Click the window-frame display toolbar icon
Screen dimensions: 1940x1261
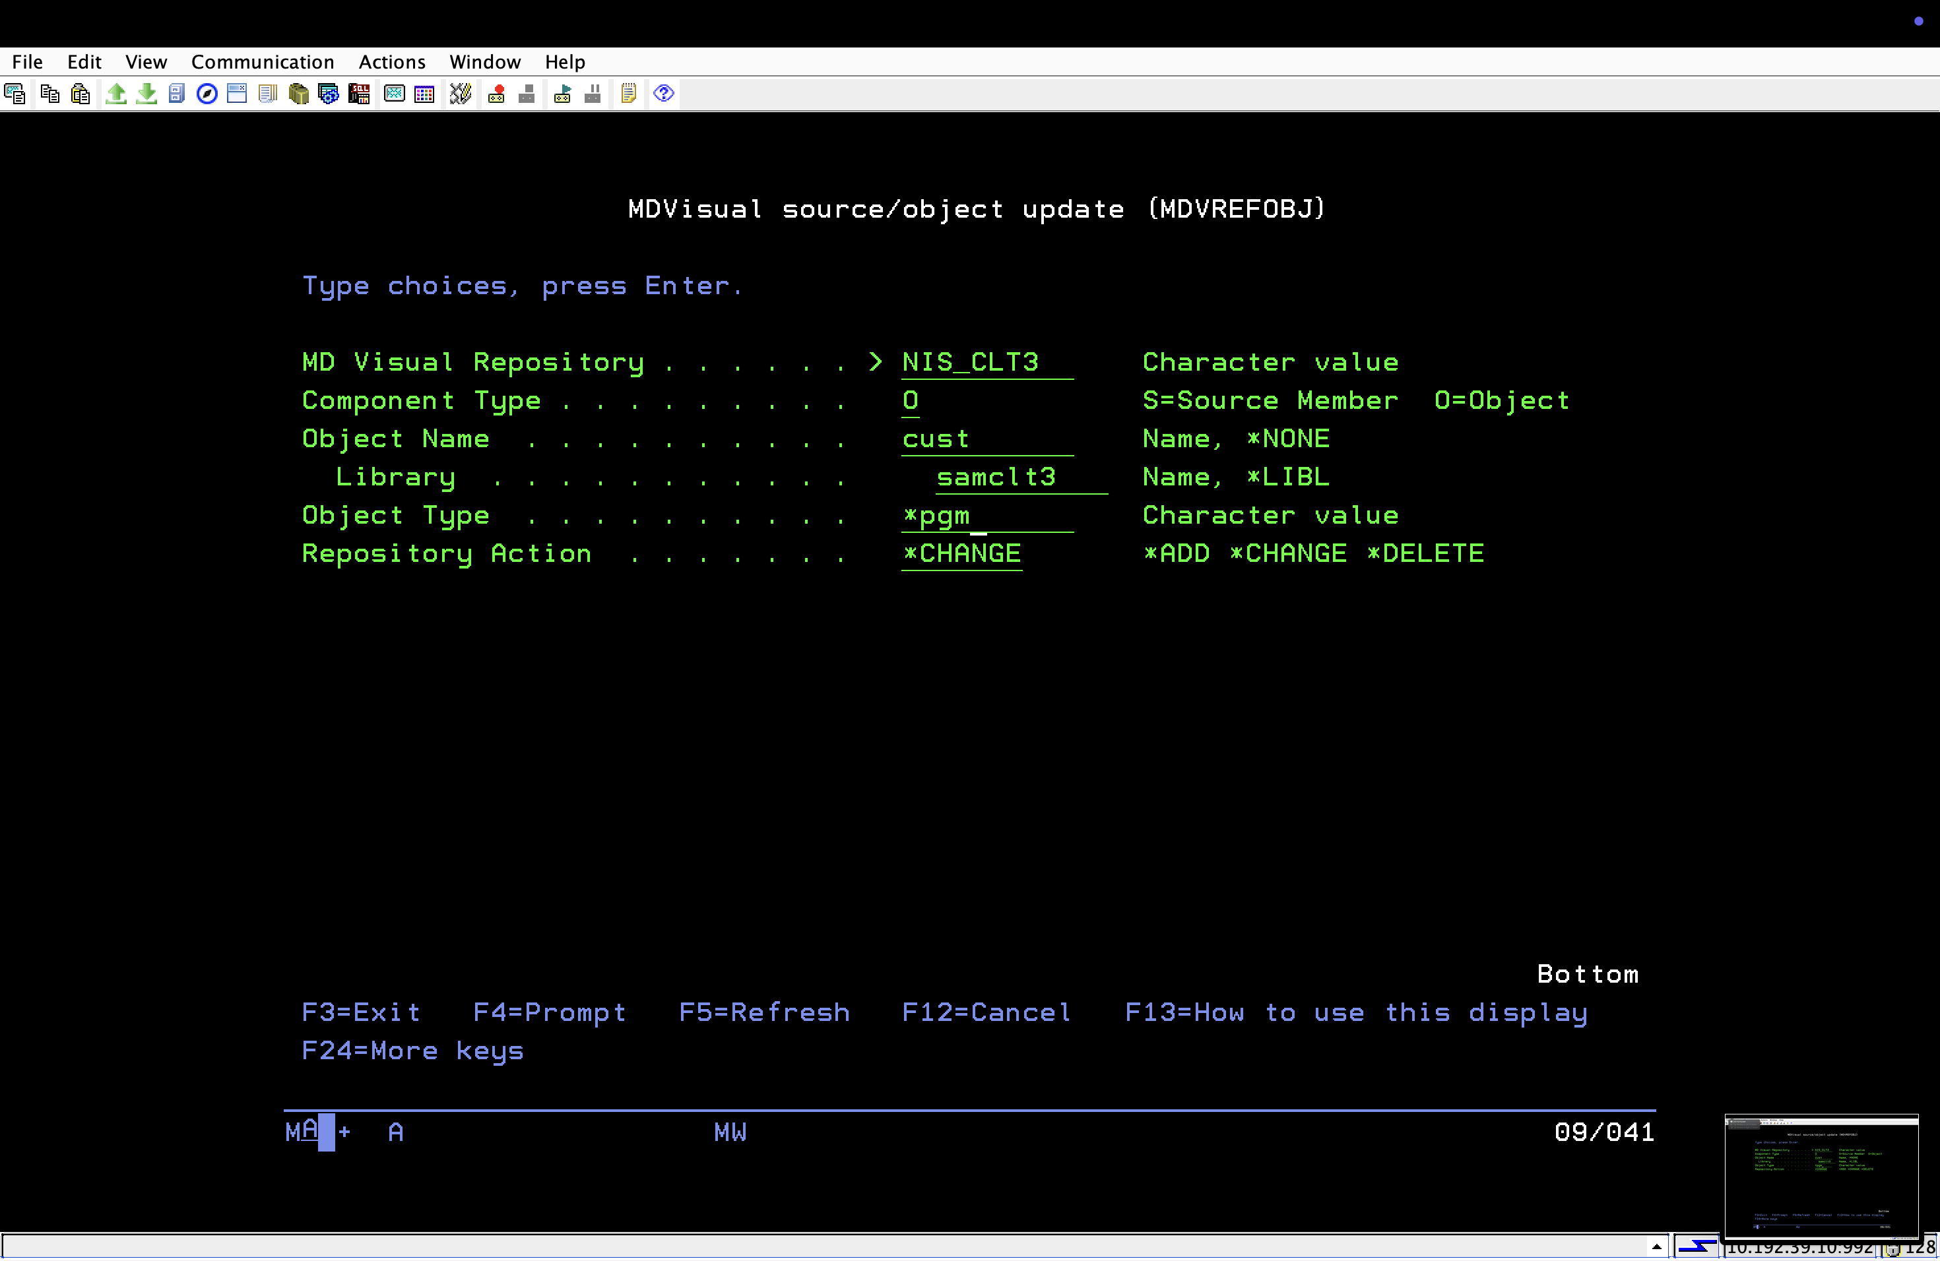tap(236, 94)
